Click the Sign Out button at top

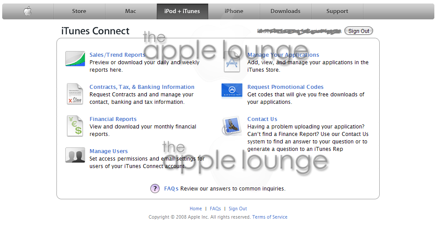point(359,31)
